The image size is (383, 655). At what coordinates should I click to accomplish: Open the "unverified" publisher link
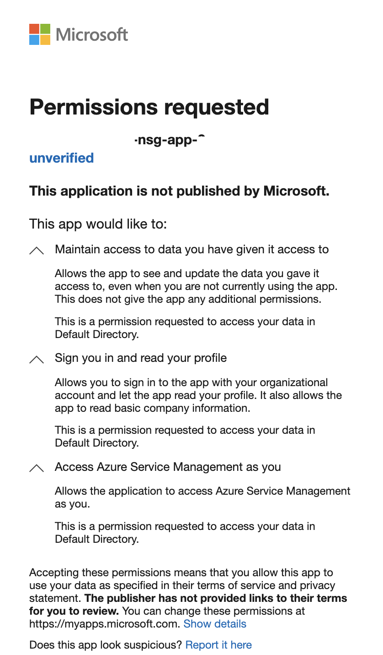click(x=61, y=158)
